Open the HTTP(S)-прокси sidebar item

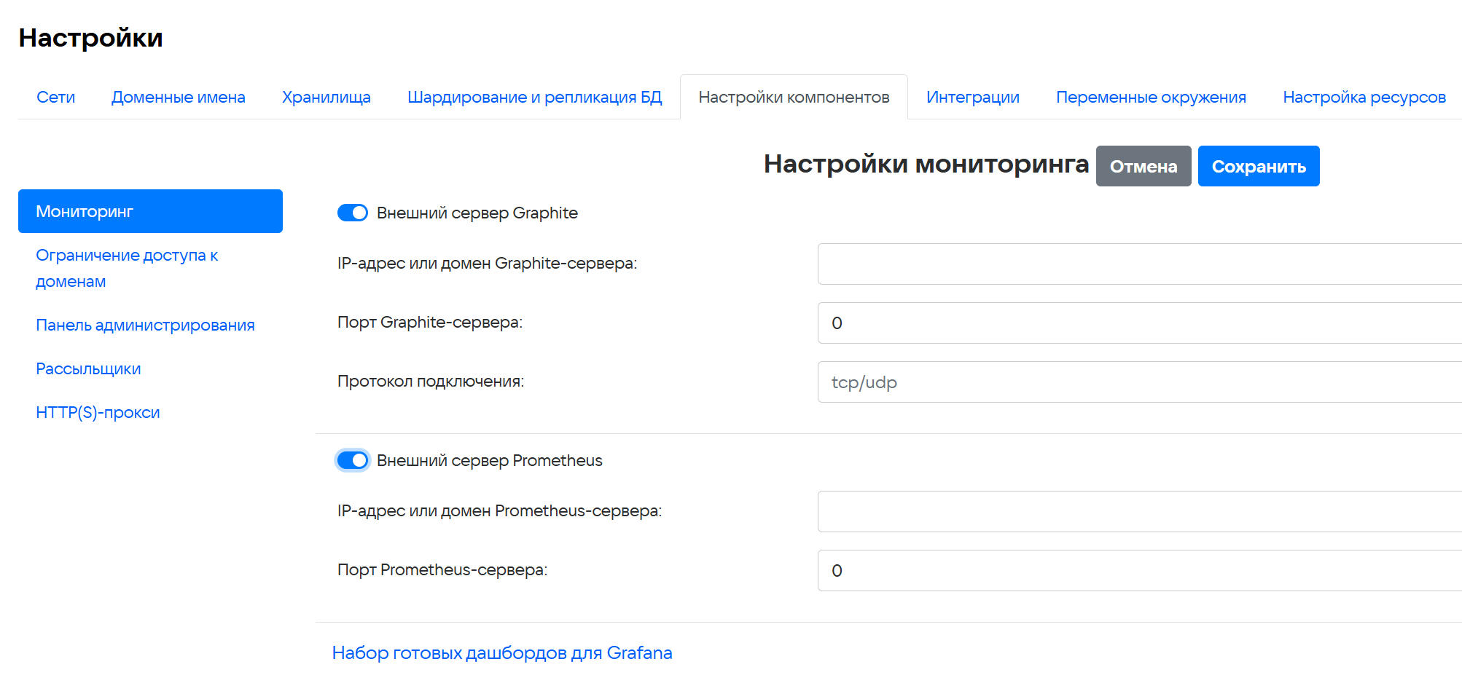[x=98, y=412]
